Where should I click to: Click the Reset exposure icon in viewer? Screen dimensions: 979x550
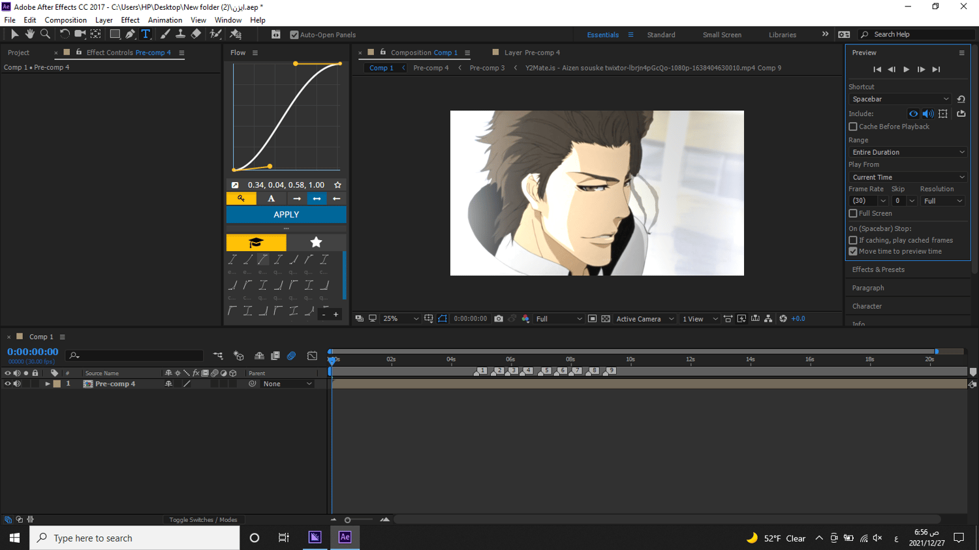783,319
